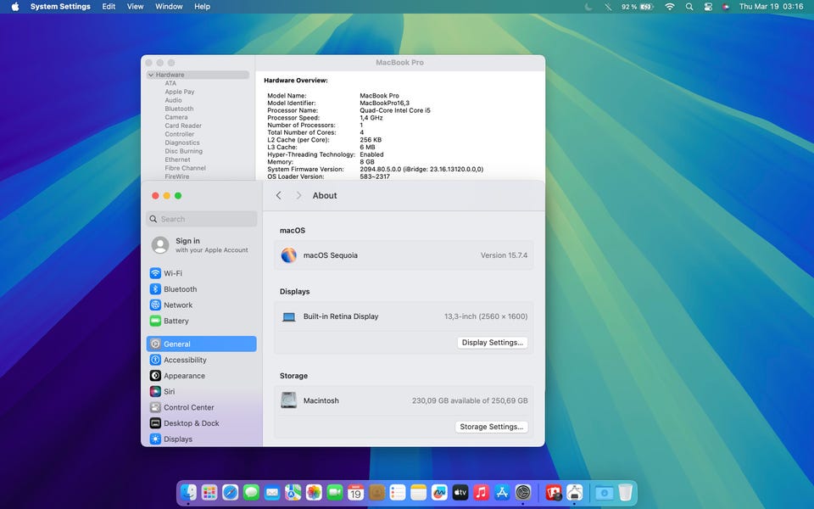Click the back chevron in About
The width and height of the screenshot is (814, 509).
pos(278,196)
